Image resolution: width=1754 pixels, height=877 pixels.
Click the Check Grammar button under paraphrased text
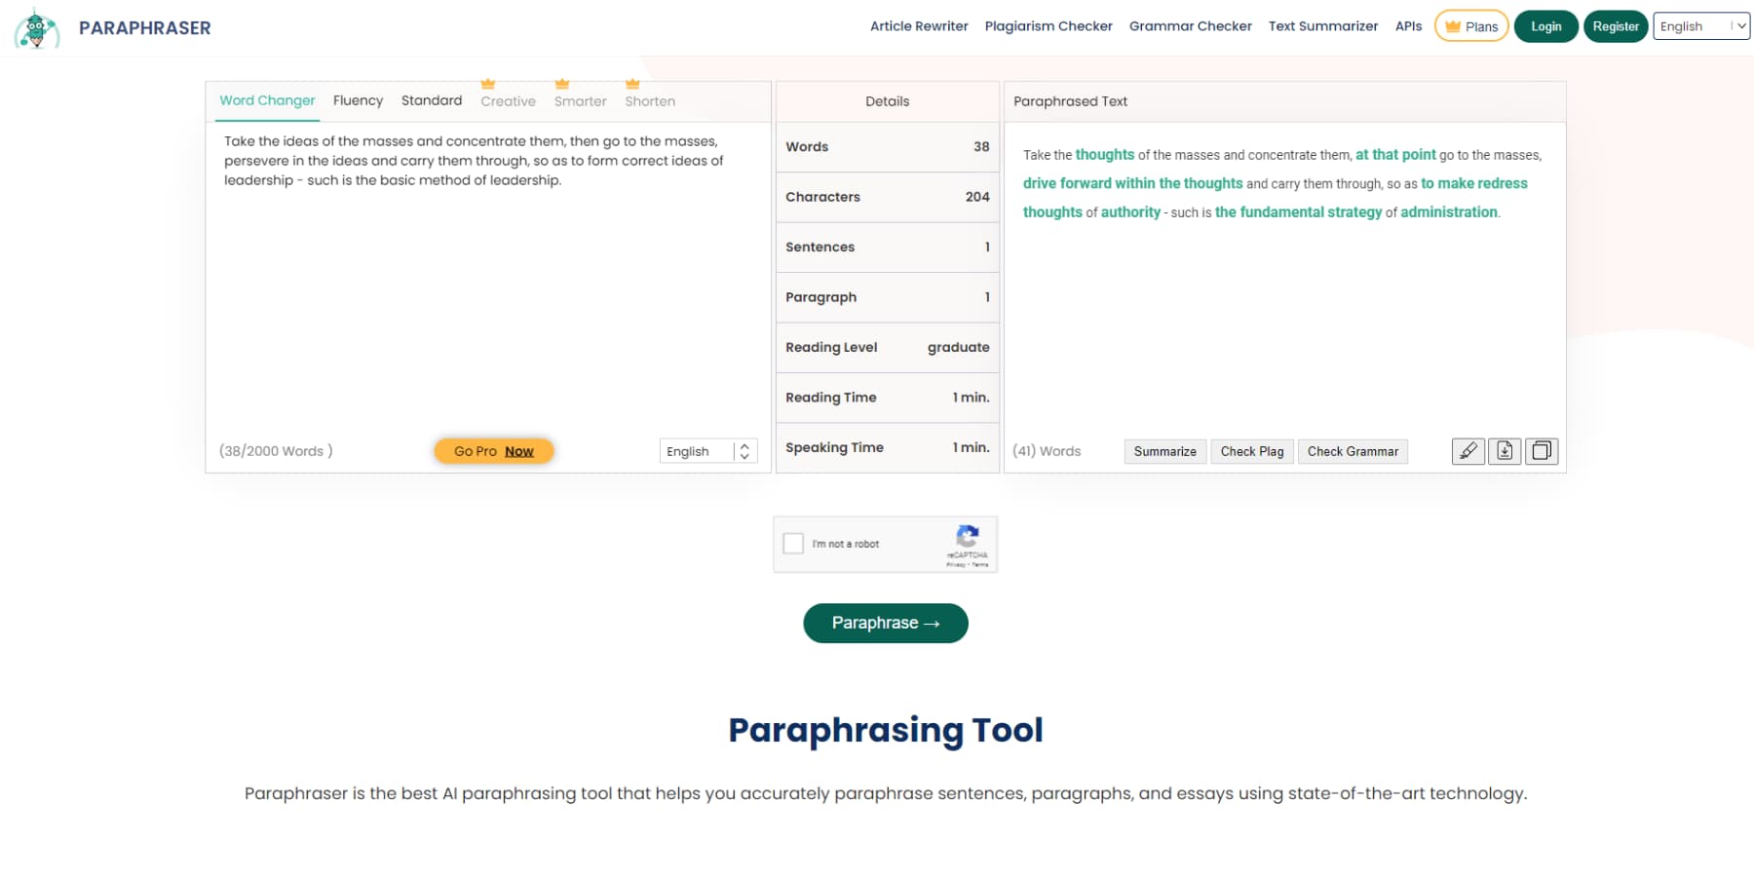pyautogui.click(x=1353, y=451)
